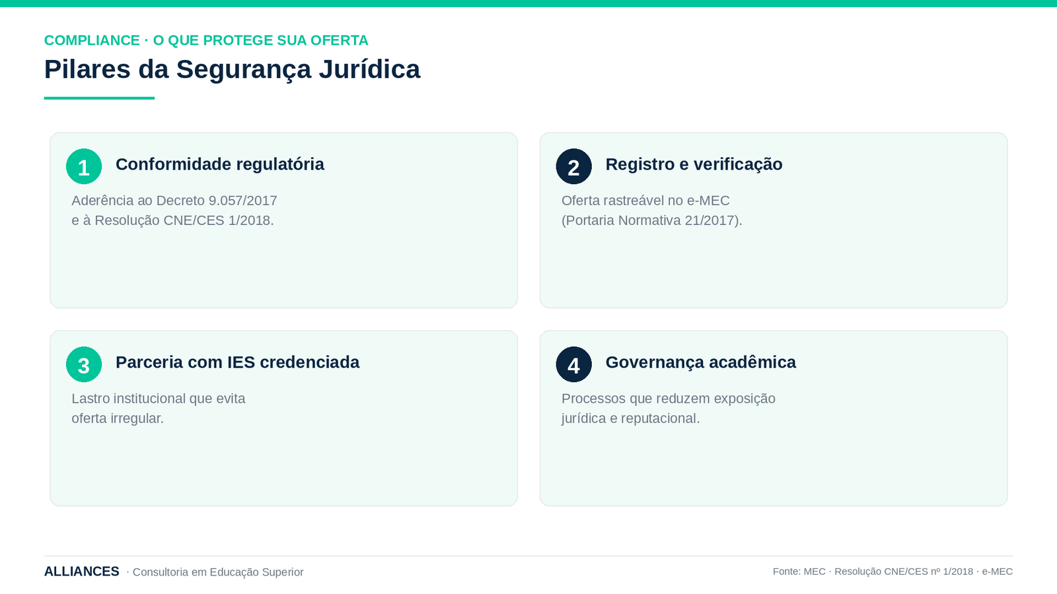
Task: Click the ALLIANCES brand name in footer
Action: click(82, 572)
